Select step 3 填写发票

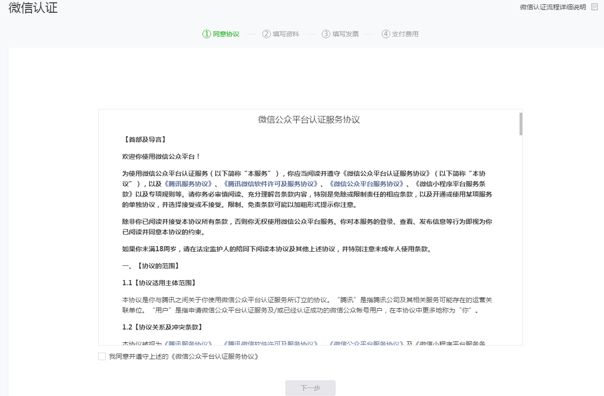tap(340, 34)
